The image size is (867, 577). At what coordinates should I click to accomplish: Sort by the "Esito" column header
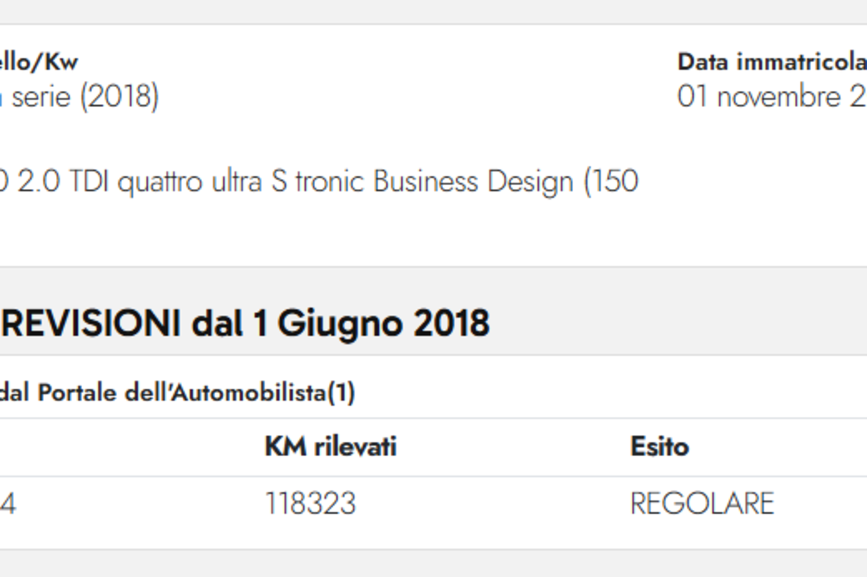pos(659,447)
